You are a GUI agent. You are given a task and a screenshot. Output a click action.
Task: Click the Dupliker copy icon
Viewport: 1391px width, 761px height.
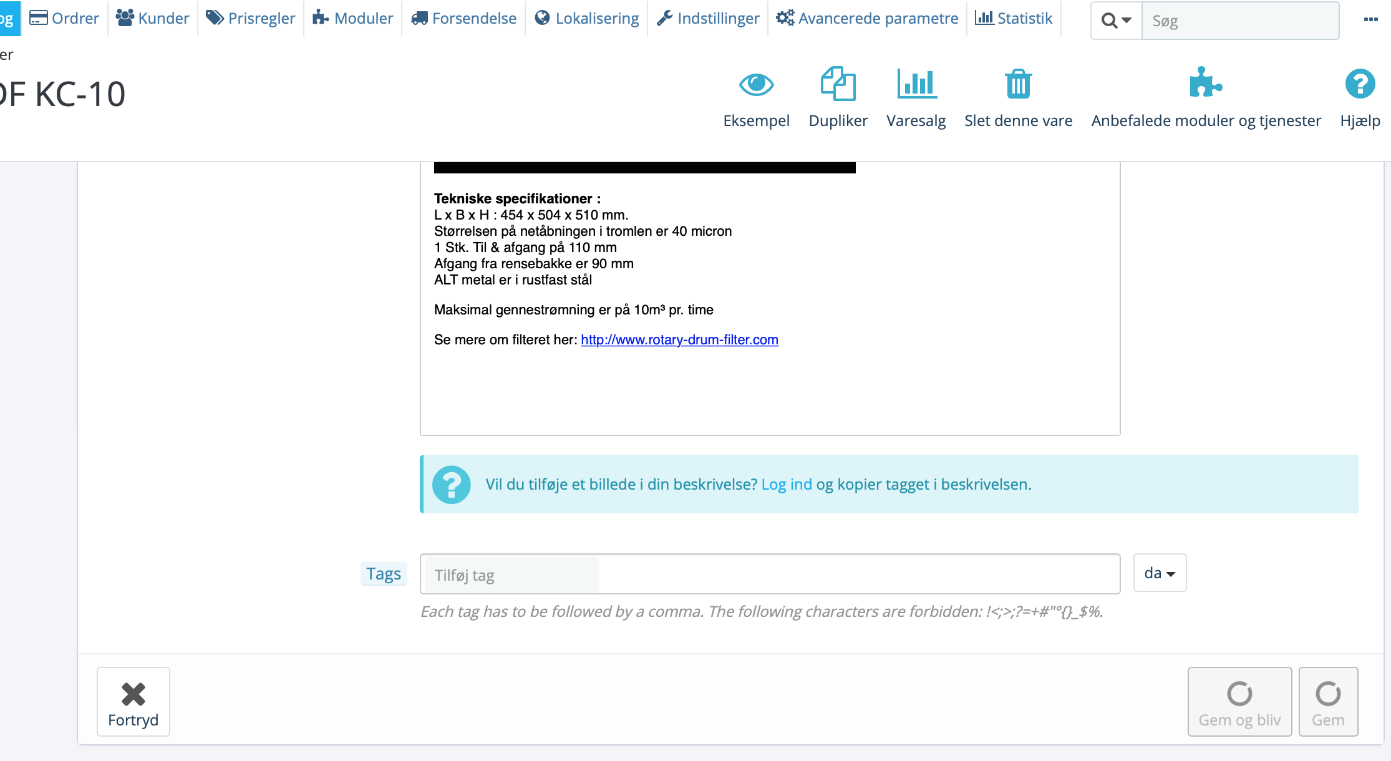[838, 84]
